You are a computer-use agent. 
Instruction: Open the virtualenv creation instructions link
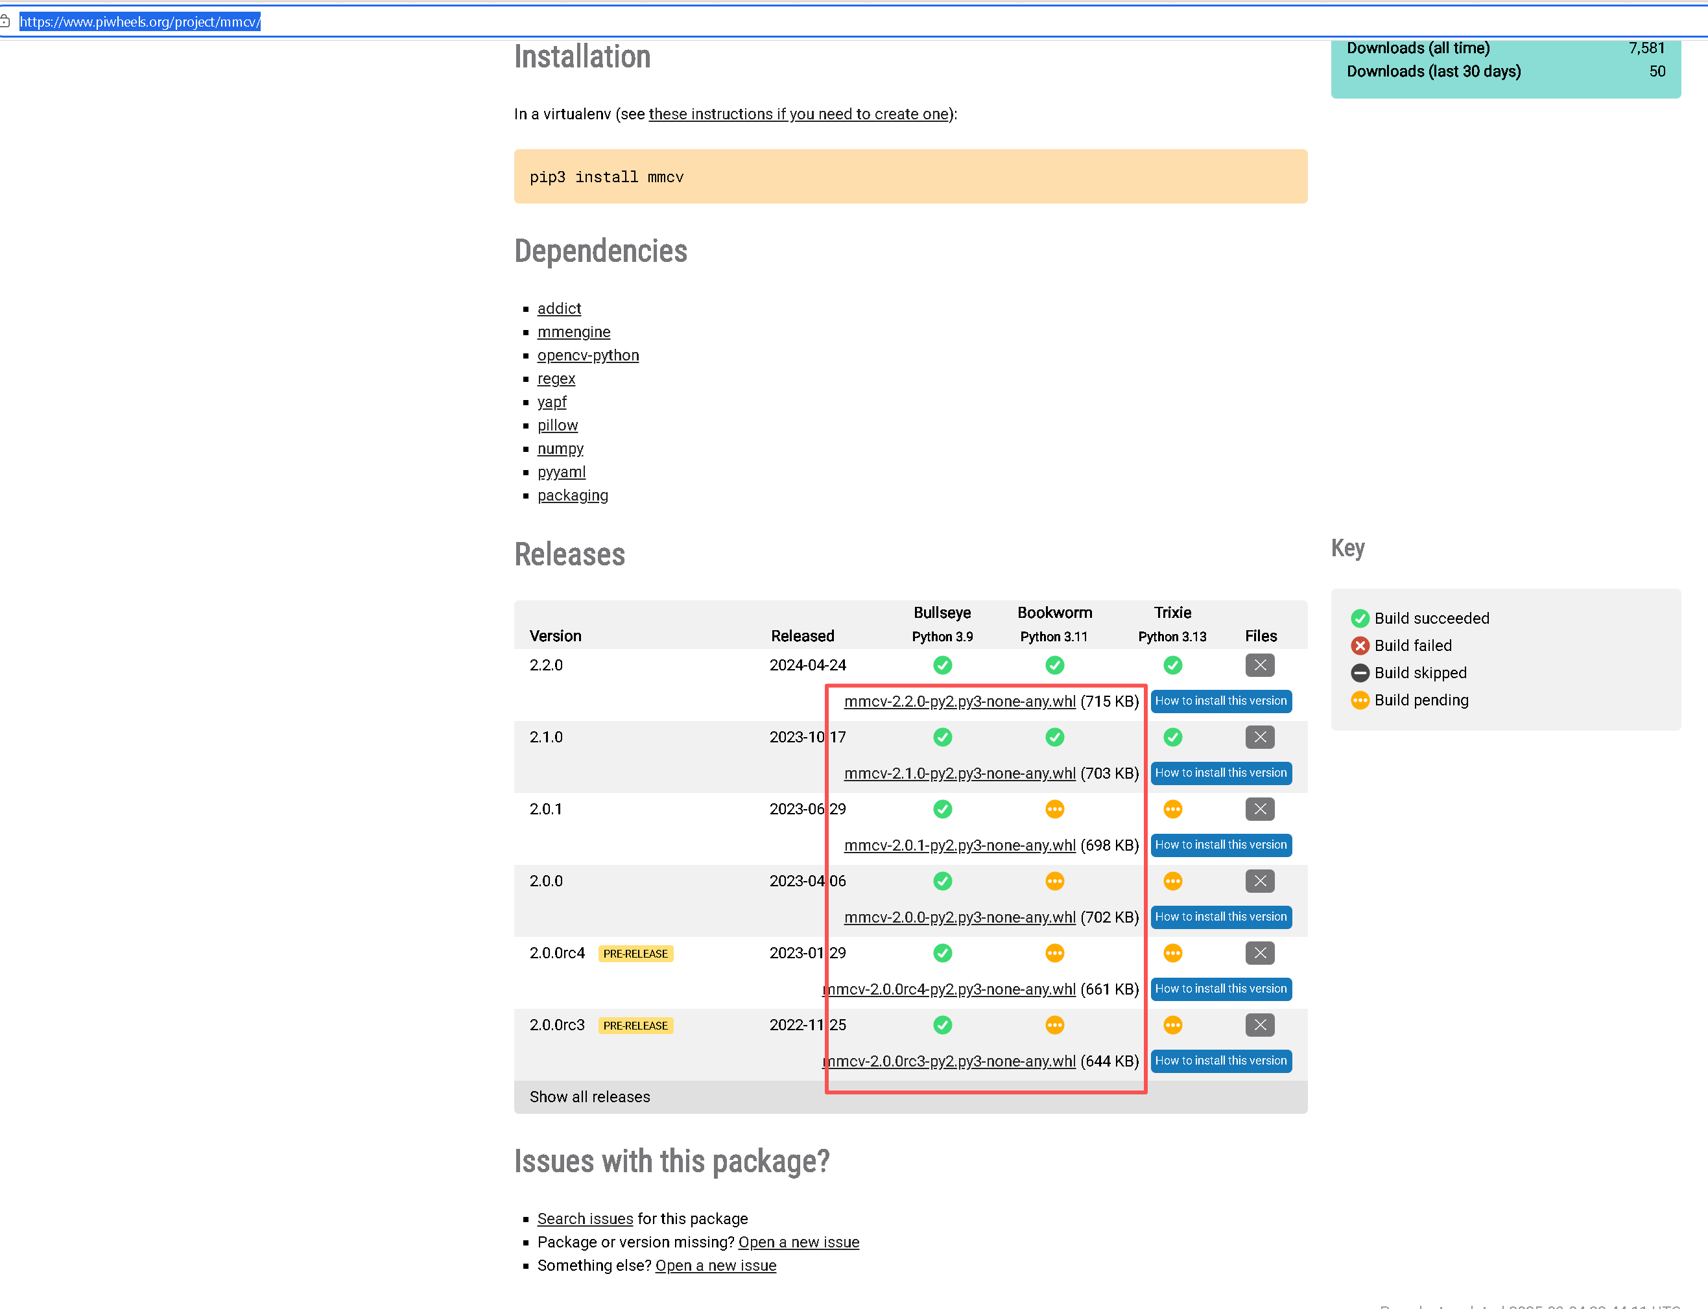pos(799,115)
